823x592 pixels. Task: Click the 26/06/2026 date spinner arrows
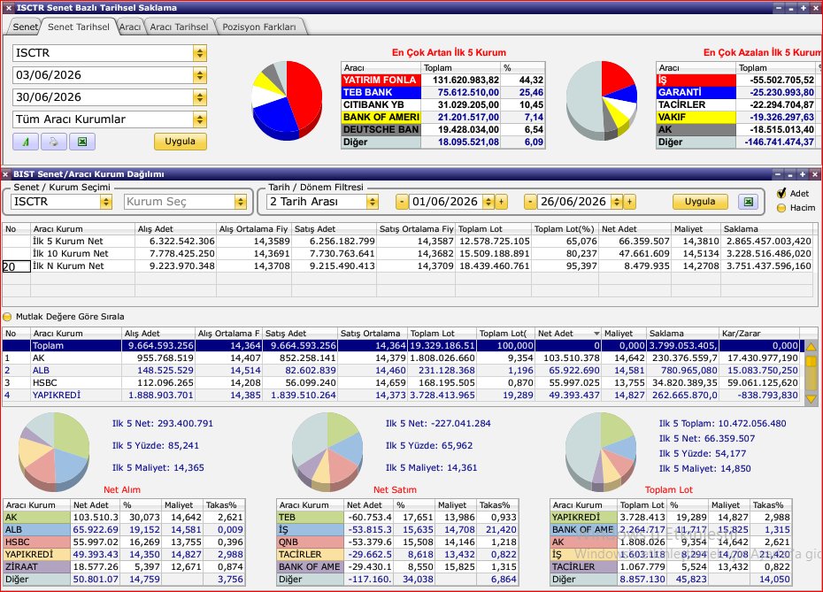(618, 202)
